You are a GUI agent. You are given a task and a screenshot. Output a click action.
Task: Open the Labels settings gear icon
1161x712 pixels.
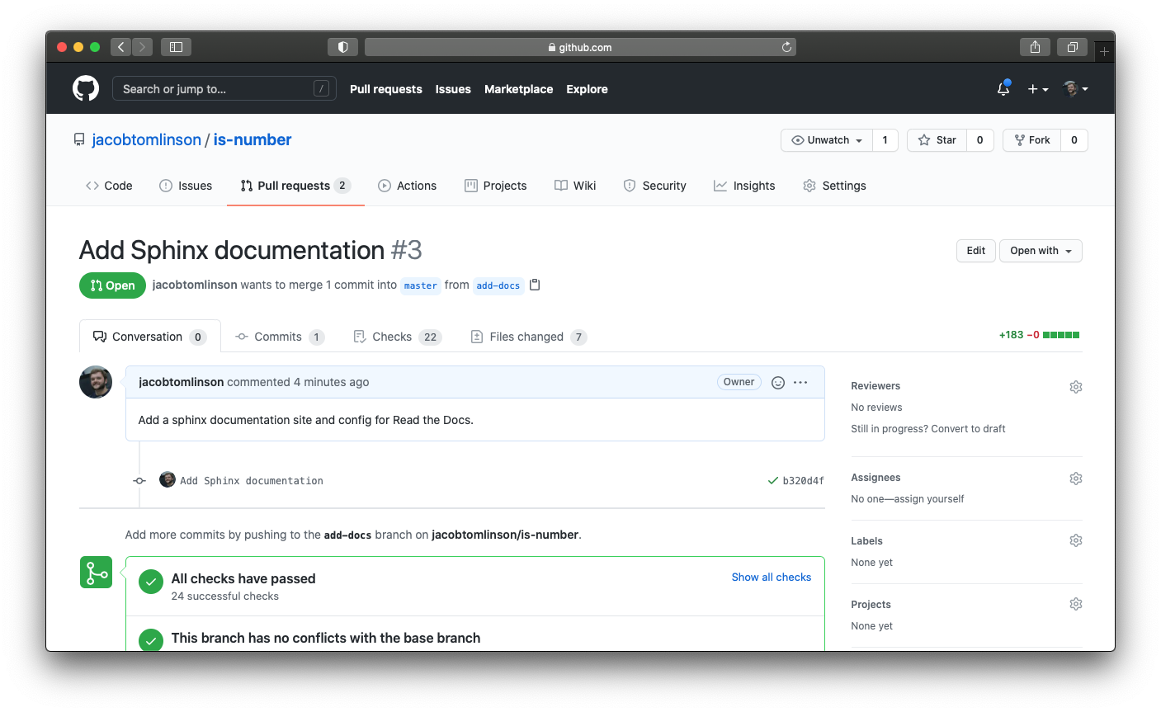tap(1075, 540)
